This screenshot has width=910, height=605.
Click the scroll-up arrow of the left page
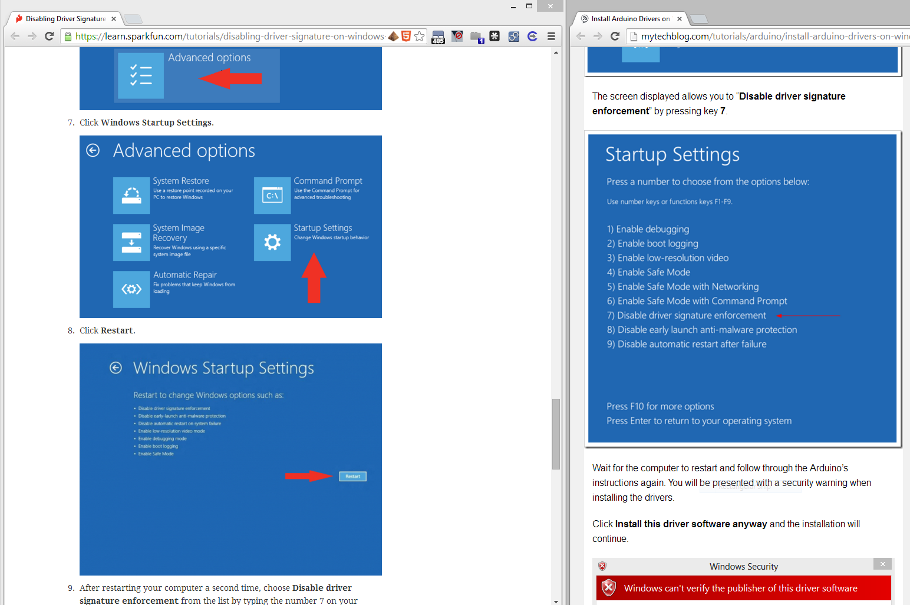pyautogui.click(x=556, y=52)
